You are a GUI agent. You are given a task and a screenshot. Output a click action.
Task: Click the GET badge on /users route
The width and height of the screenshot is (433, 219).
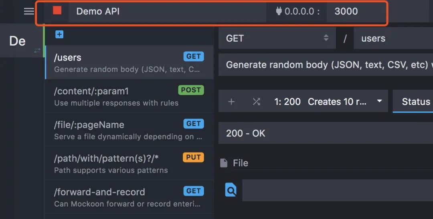coord(194,56)
